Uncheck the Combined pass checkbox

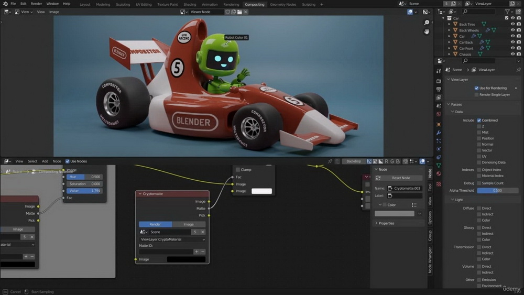pos(479,121)
